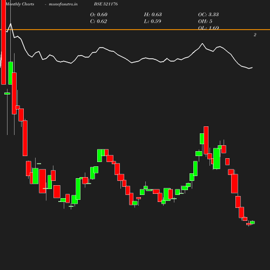Click the tallest red candle at the far left
Viewport: 270px width, 270px height.
coord(3,42)
